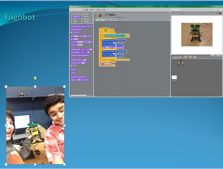Screen dimensions: 223x169
Task: Switch to the Costumes tab
Action: coord(108,20)
